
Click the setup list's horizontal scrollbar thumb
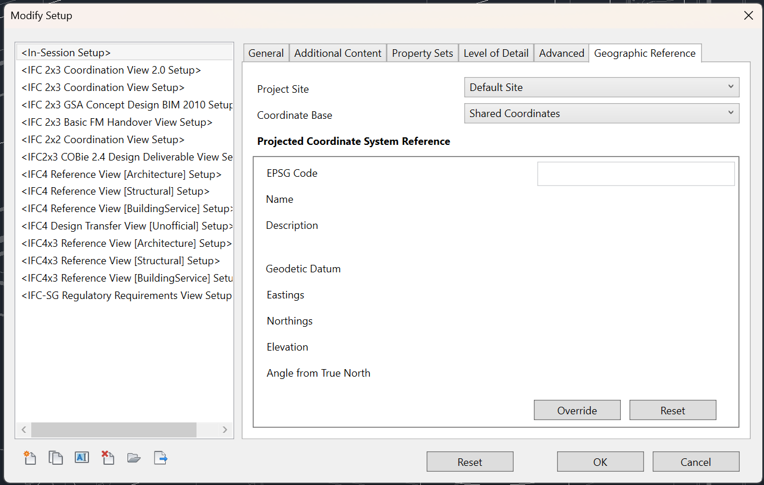click(x=114, y=429)
